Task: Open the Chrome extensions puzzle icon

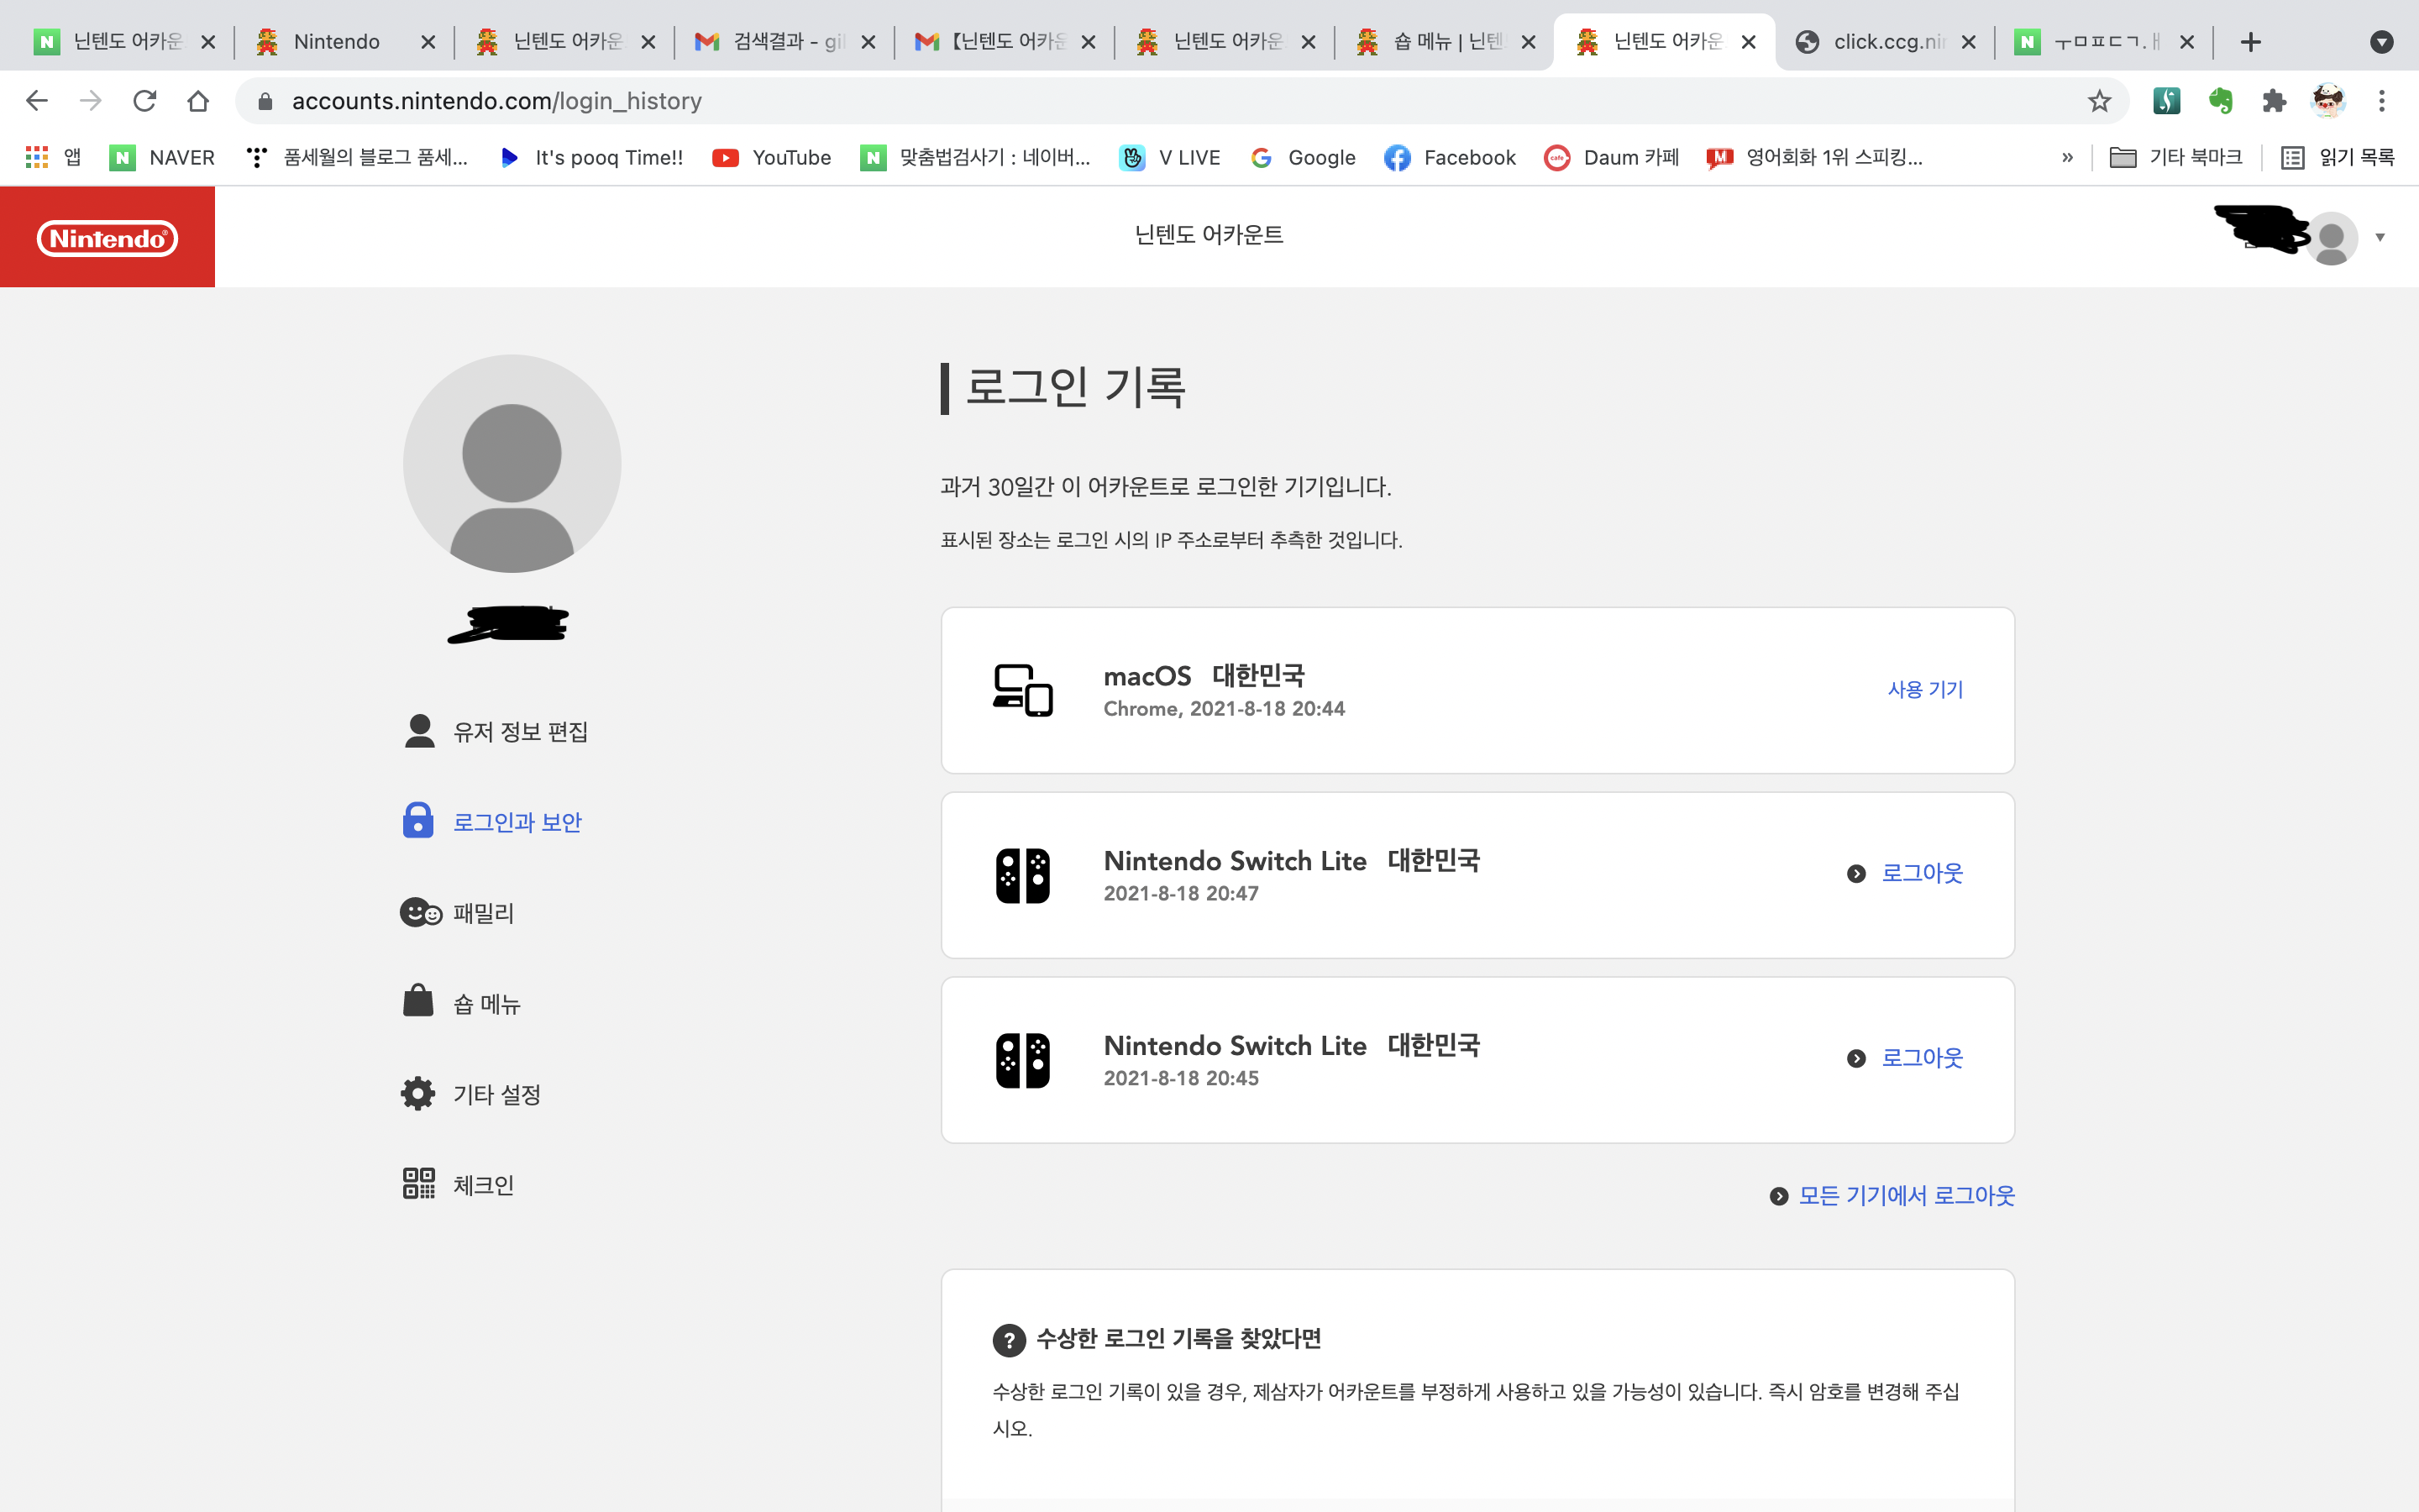Action: pyautogui.click(x=2274, y=101)
